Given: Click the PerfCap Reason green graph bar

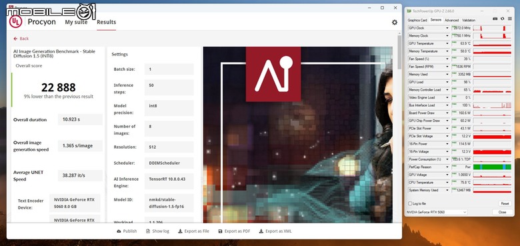Looking at the screenshot, I should (492, 167).
